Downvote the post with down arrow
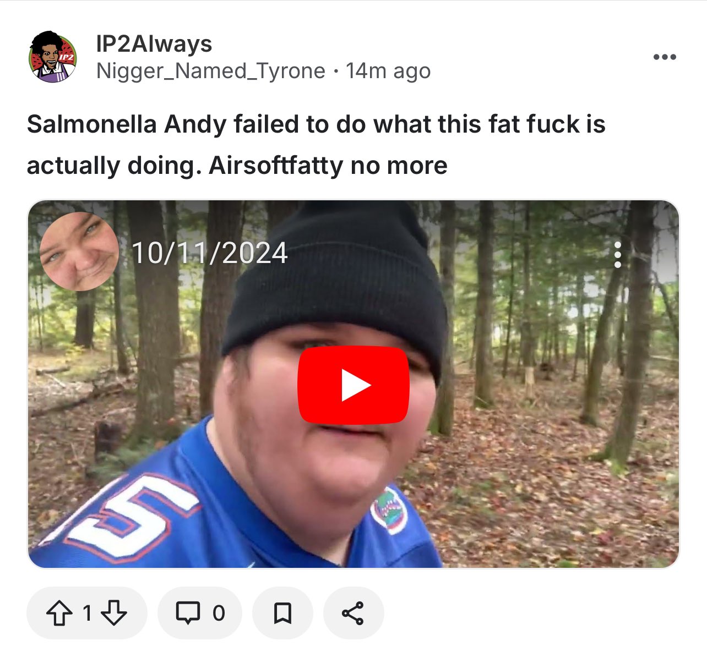The image size is (707, 646). (x=114, y=613)
